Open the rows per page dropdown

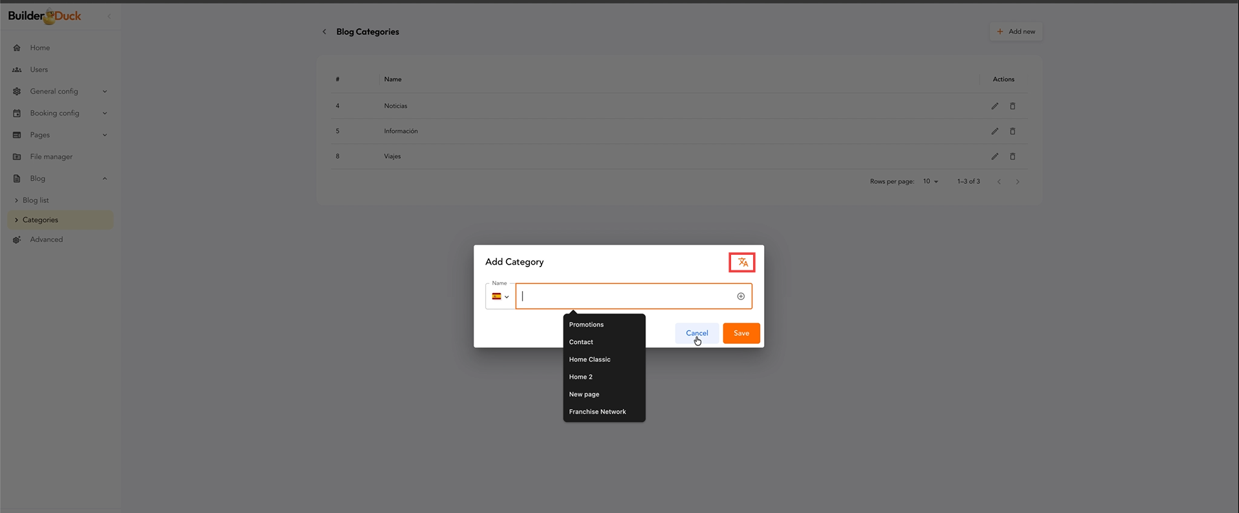[x=930, y=182]
